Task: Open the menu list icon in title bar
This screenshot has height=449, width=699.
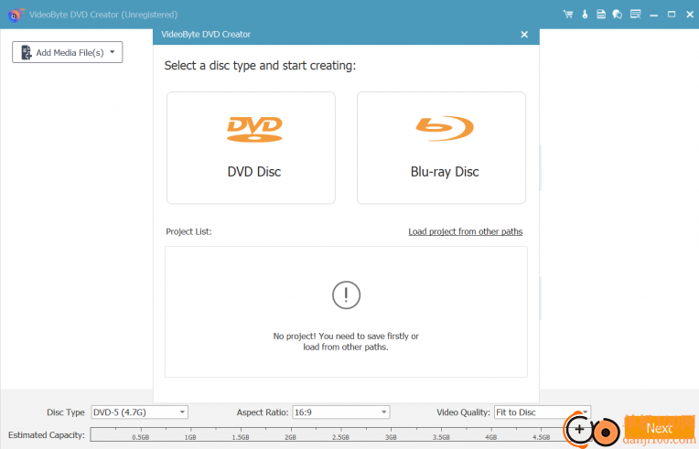Action: pyautogui.click(x=635, y=15)
